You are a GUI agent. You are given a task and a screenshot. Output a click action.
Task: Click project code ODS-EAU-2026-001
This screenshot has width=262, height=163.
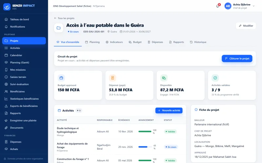pyautogui.click(x=94, y=32)
